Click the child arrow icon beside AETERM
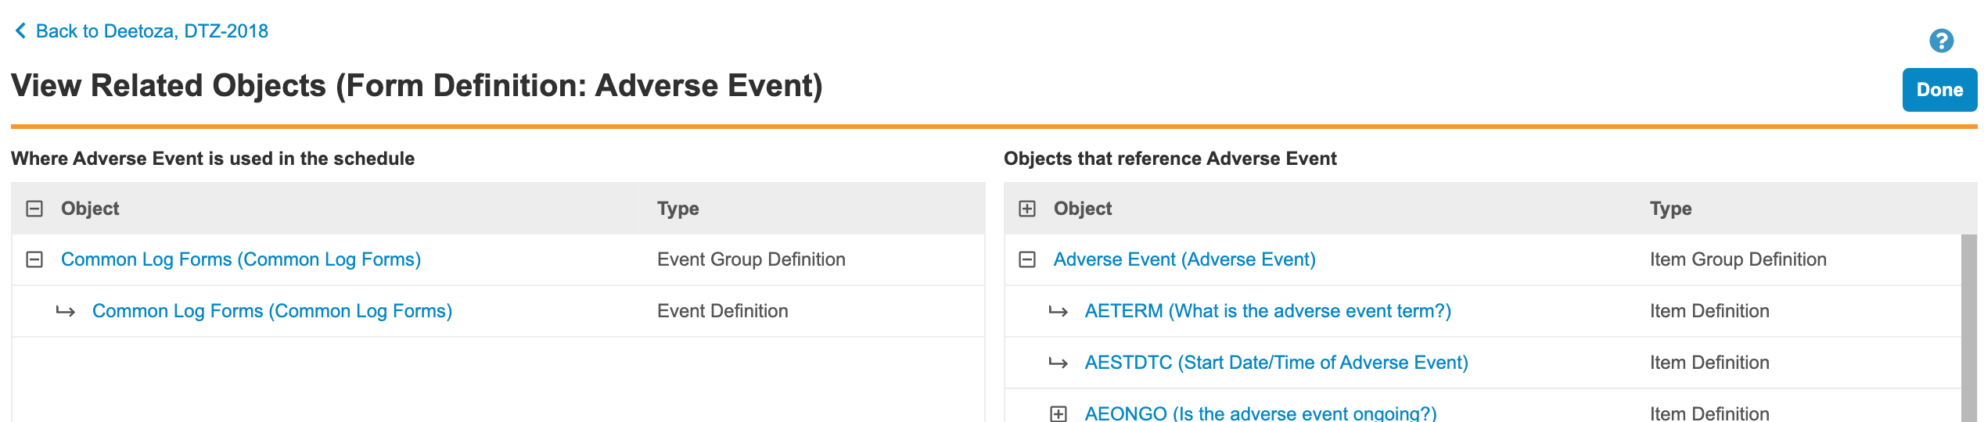This screenshot has height=422, width=1984. 1058,312
